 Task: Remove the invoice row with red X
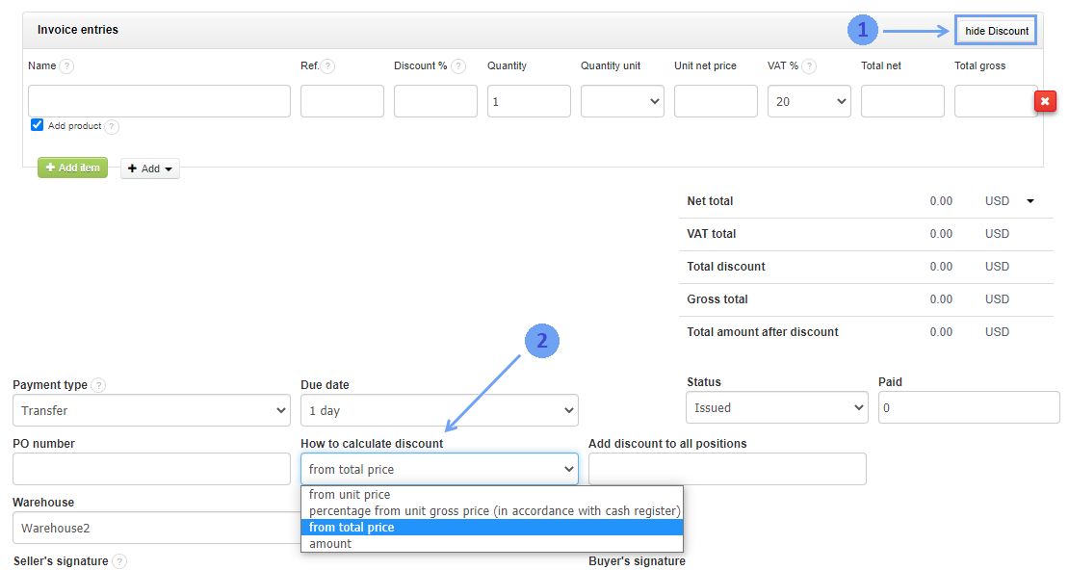click(1045, 101)
